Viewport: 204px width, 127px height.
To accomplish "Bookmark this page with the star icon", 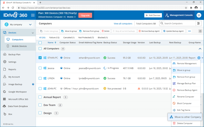I will 186,8.
